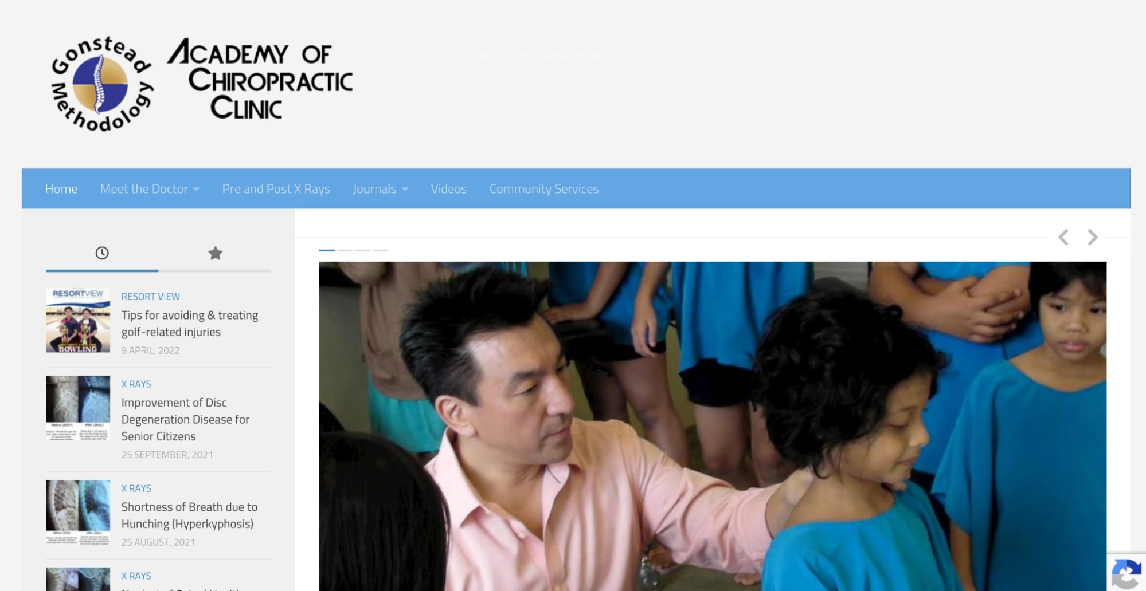The width and height of the screenshot is (1146, 591).
Task: Open the Videos page
Action: pos(449,189)
